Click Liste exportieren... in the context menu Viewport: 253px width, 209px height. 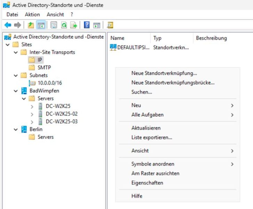pos(177,137)
